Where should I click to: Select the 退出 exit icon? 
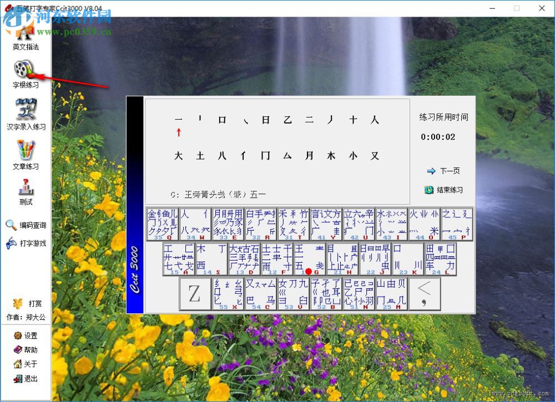(23, 379)
